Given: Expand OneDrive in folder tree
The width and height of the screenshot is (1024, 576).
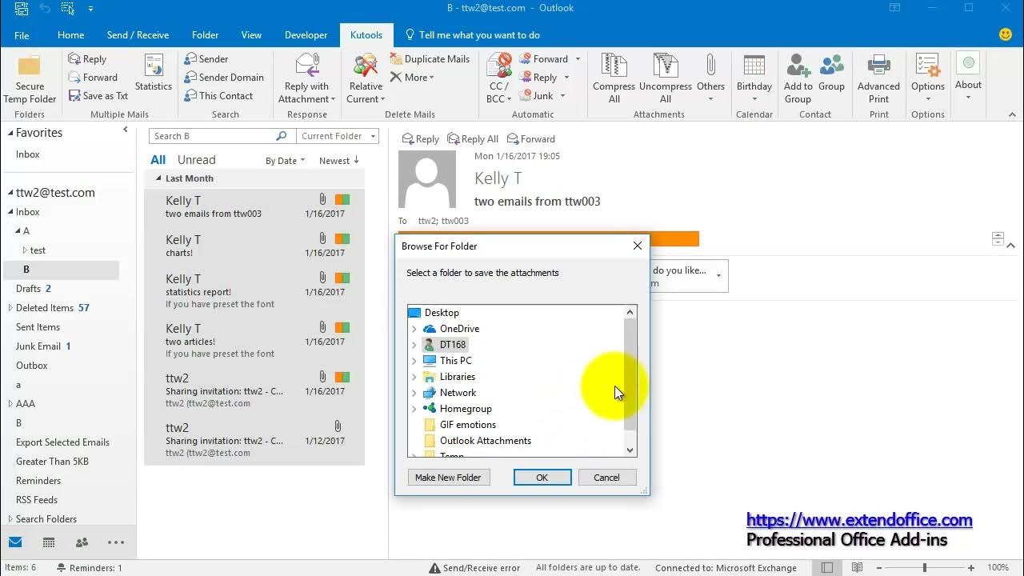Looking at the screenshot, I should (x=414, y=329).
